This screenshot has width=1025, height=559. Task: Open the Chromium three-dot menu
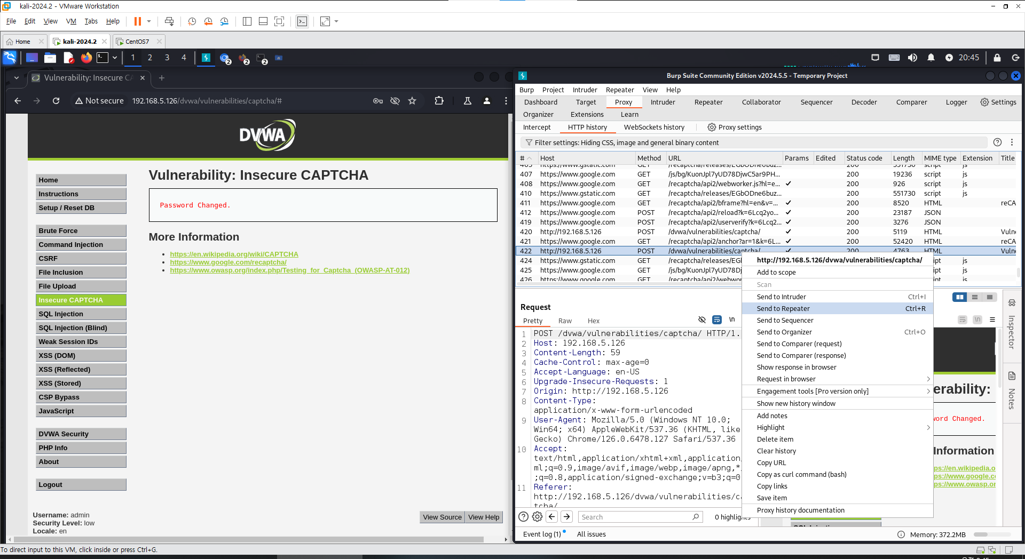pos(506,101)
